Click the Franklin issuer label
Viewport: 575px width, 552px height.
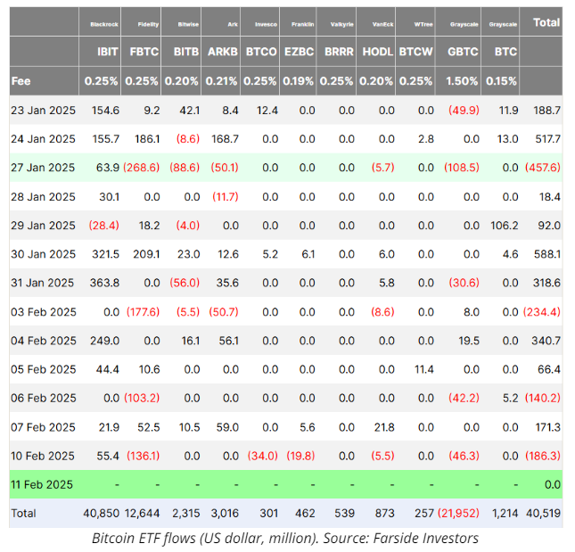[302, 25]
